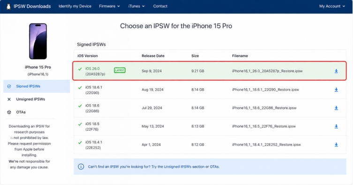Open the iTunes dropdown menu

click(x=136, y=6)
